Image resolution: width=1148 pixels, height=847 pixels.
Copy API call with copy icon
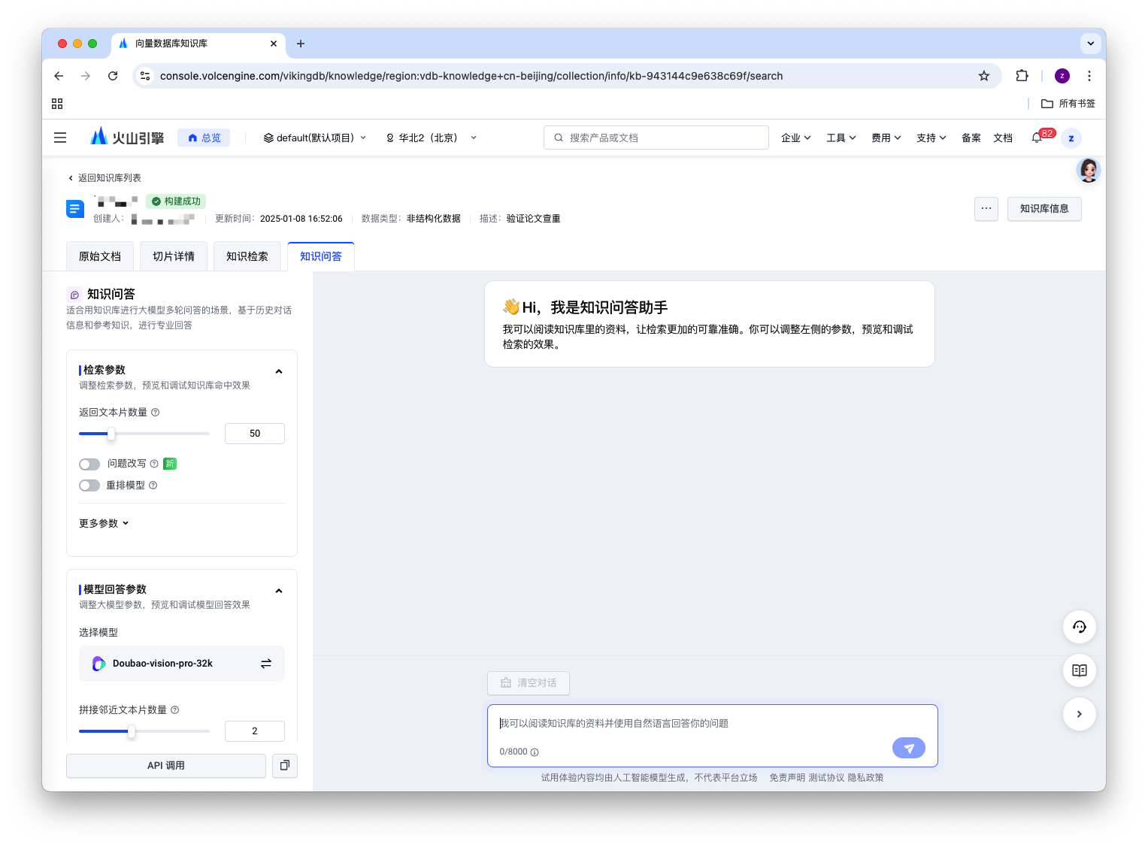tap(285, 765)
